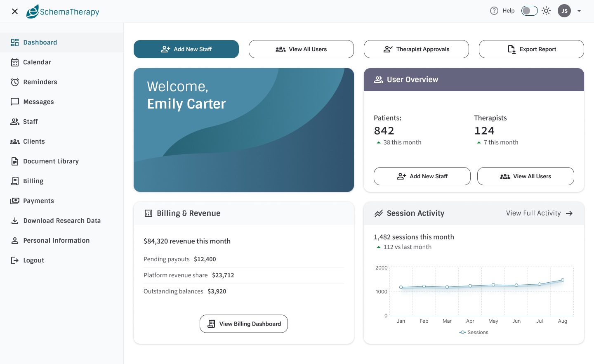Open Dashboard in the sidebar
The image size is (594, 364).
coord(62,43)
